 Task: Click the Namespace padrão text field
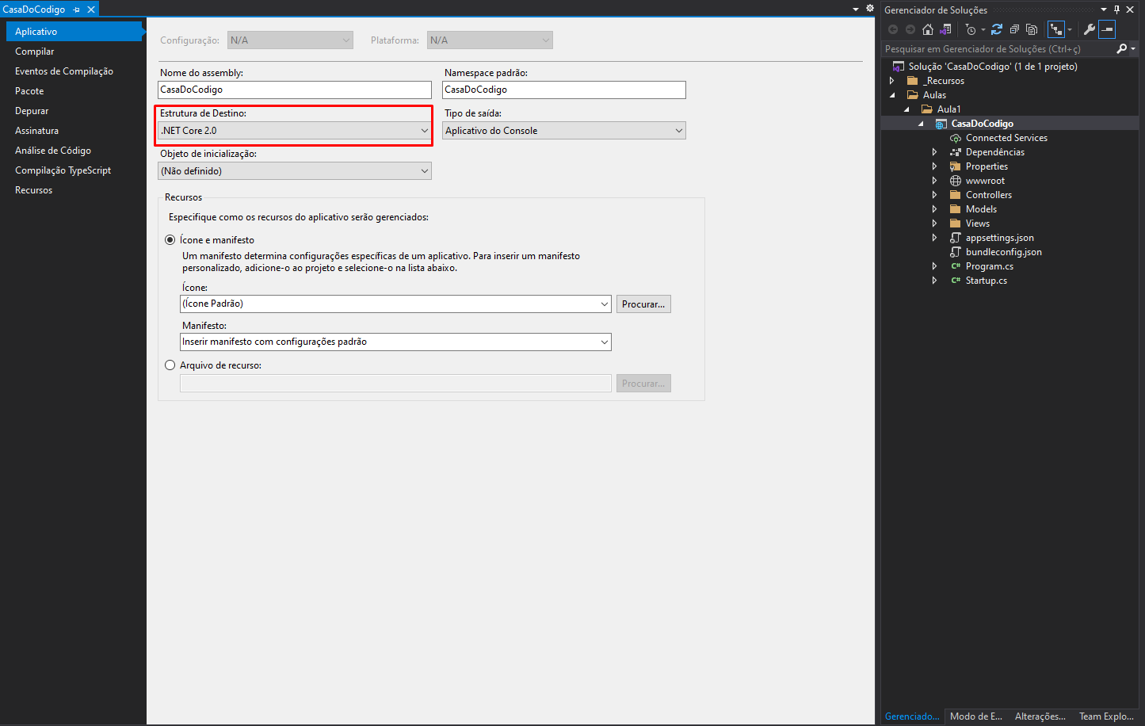coord(563,90)
